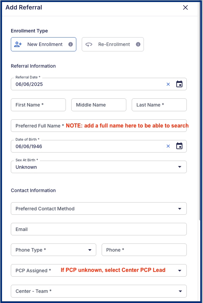Click the dialog's vertical scrollbar

[200, 111]
